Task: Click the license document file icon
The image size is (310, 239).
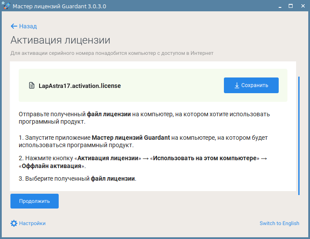Action: pos(31,86)
